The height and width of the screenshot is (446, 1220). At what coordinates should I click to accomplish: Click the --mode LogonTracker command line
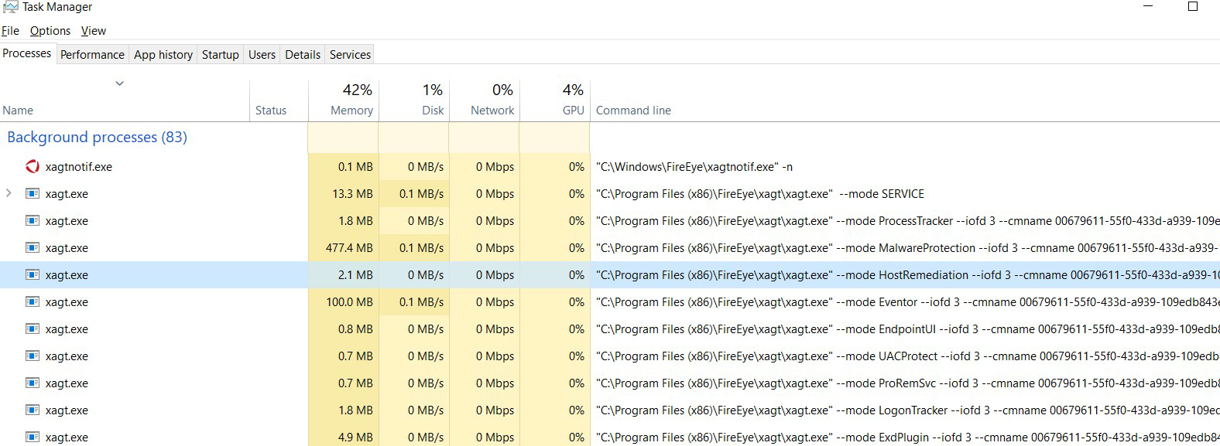click(907, 410)
